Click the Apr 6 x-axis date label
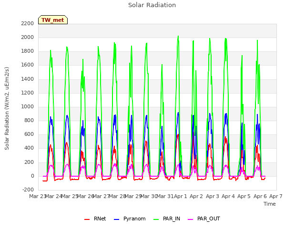Image resolution: width=305 pixels, height=228 pixels. point(260,196)
